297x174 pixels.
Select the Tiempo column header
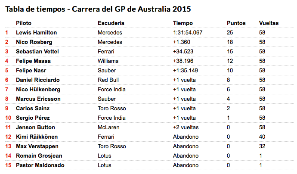click(x=183, y=23)
